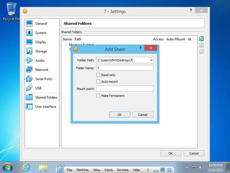
Task: Open the Help menu on the VM toolbar
Action: 136,170
